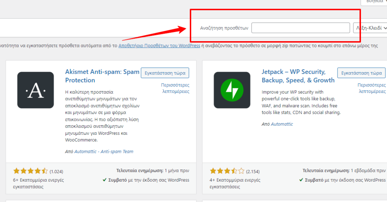Click Jetpack Τελευταία ενημέρωση 1 εβδομάδα πριν
Image resolution: width=387 pixels, height=202 pixels.
tap(344, 170)
